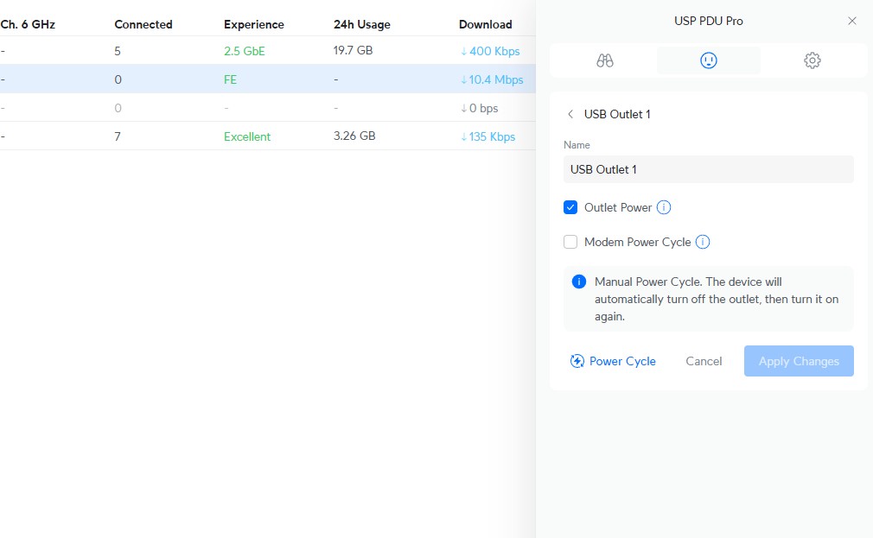Close the USP PDU Pro panel
The width and height of the screenshot is (873, 538).
click(852, 21)
